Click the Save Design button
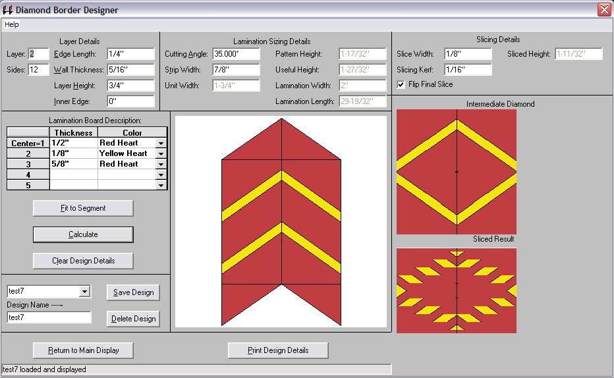This screenshot has height=378, width=614. tap(133, 292)
